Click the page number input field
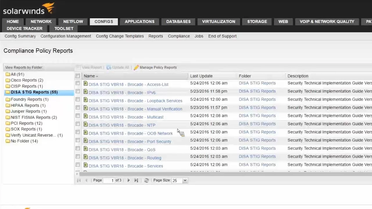The height and width of the screenshot is (209, 372). click(109, 180)
